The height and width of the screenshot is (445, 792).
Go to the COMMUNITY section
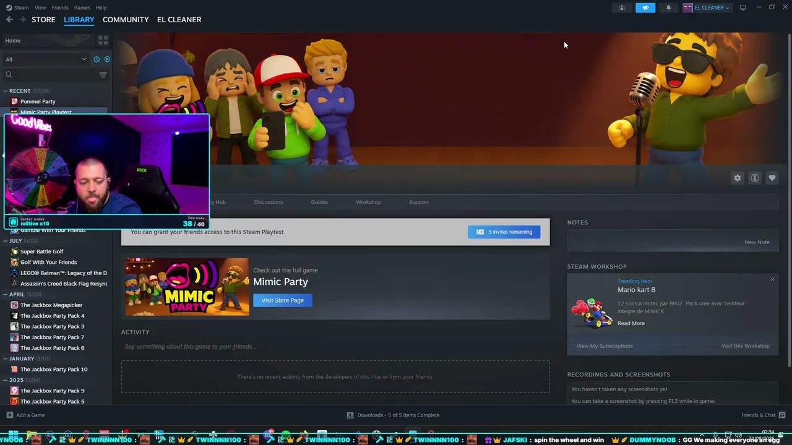tap(126, 20)
